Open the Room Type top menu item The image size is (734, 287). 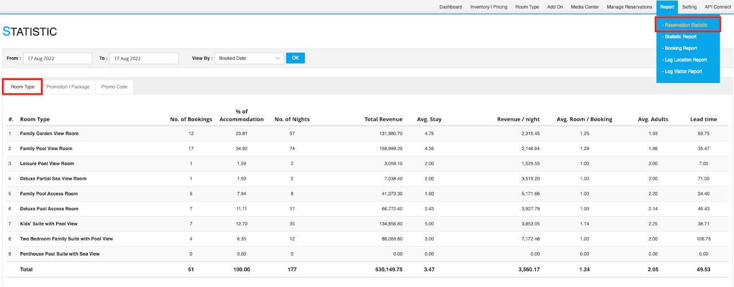coord(527,7)
